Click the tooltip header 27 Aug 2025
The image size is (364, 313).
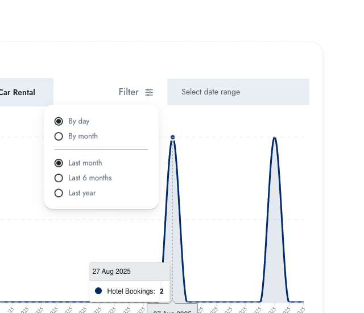coord(111,271)
